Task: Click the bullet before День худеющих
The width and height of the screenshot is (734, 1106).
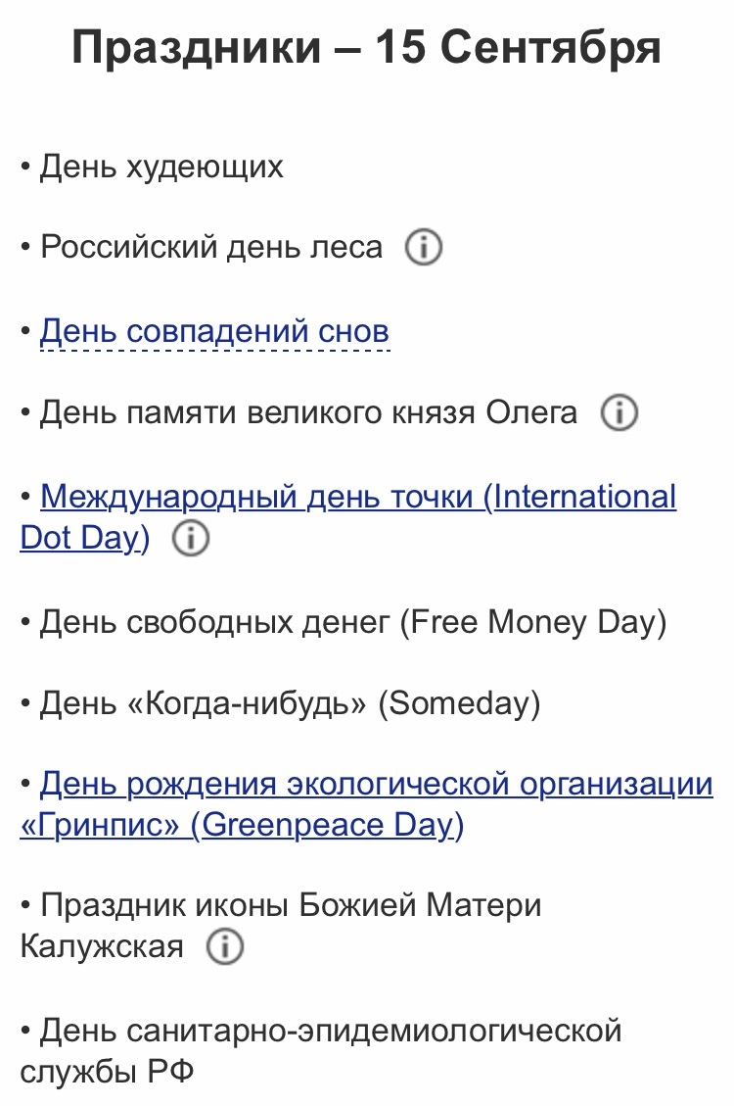Action: (26, 168)
